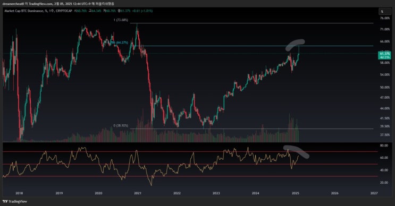The image size is (395, 206).
Task: Click the 2019 label on time axis
Action: click(59, 193)
